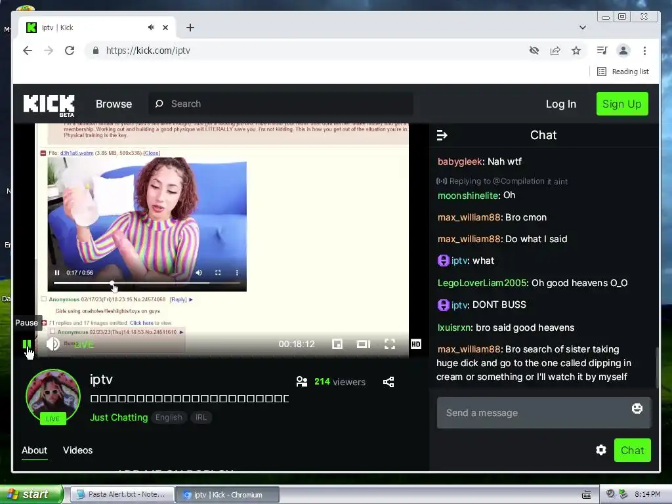Go back with the browser back arrow
Screen dimensions: 672x504
28,51
